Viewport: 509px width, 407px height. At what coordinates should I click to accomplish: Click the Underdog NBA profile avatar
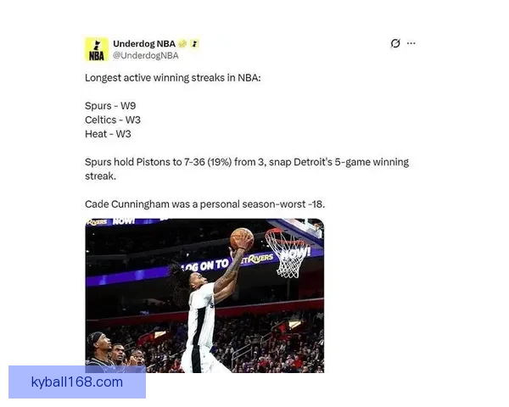pyautogui.click(x=97, y=49)
